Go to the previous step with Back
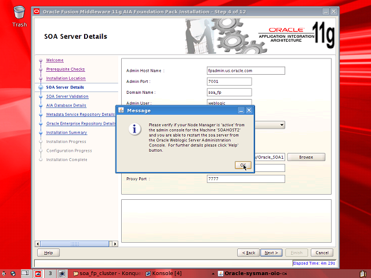Screen dimensions: 371x278 [248, 253]
